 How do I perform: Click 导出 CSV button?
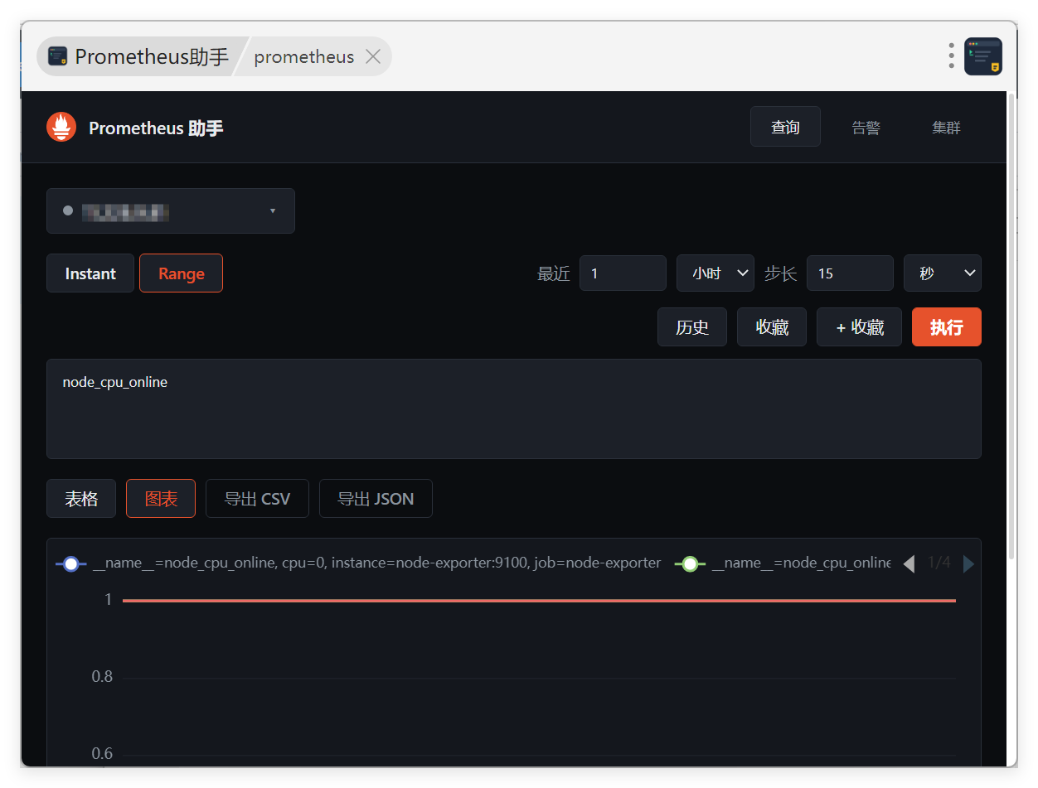257,499
